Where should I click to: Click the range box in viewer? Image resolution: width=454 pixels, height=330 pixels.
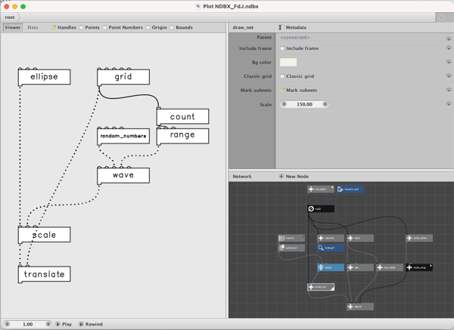tap(182, 136)
